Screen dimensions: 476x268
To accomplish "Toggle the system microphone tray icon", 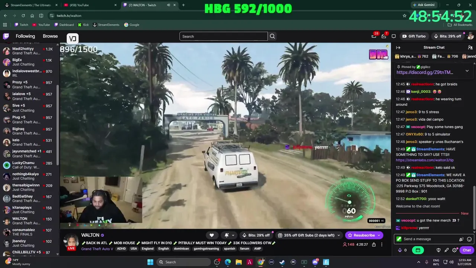I will click(x=427, y=262).
